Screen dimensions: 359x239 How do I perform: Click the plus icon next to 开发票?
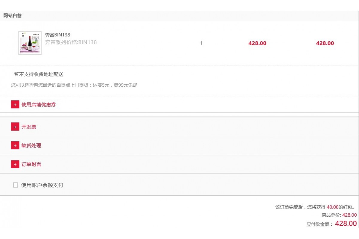click(15, 127)
